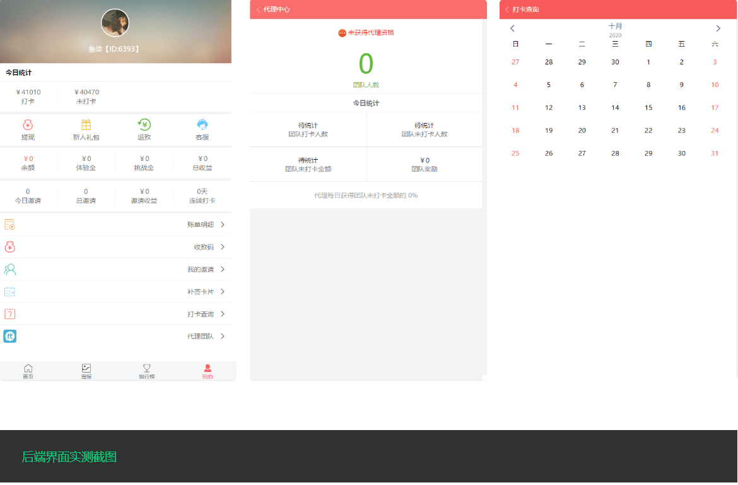
Task: Select date 24 in the calendar
Action: click(x=715, y=131)
